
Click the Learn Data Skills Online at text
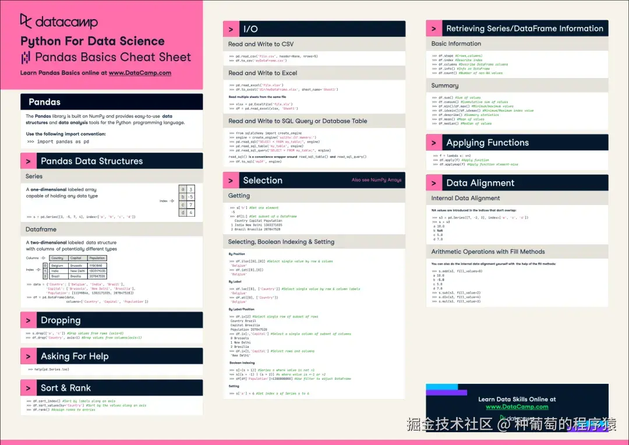click(x=517, y=399)
